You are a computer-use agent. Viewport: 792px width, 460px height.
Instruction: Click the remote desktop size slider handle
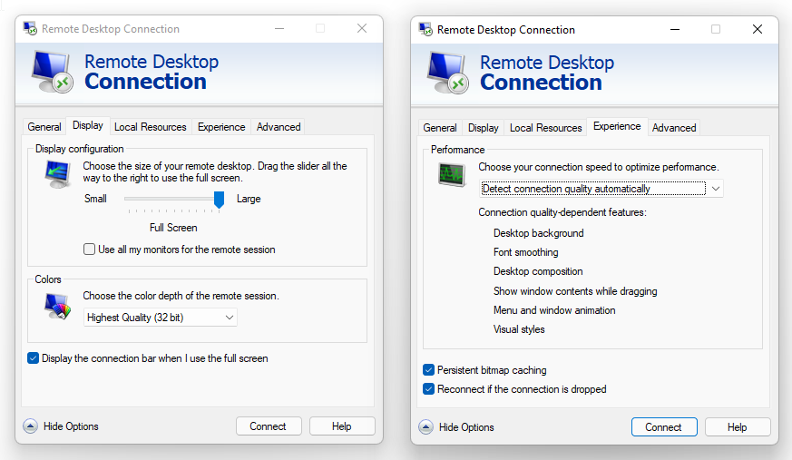tap(219, 200)
